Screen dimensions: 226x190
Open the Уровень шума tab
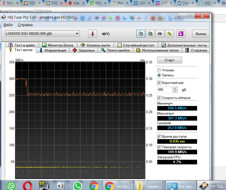point(95,45)
